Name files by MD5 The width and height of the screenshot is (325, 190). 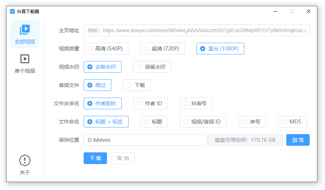point(292,122)
